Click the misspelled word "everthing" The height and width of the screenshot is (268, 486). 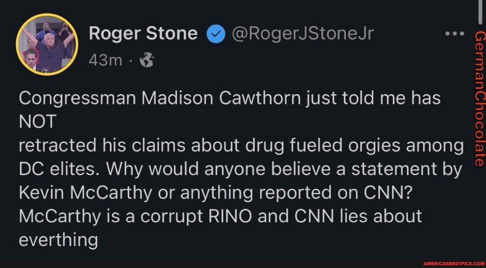tap(58, 240)
